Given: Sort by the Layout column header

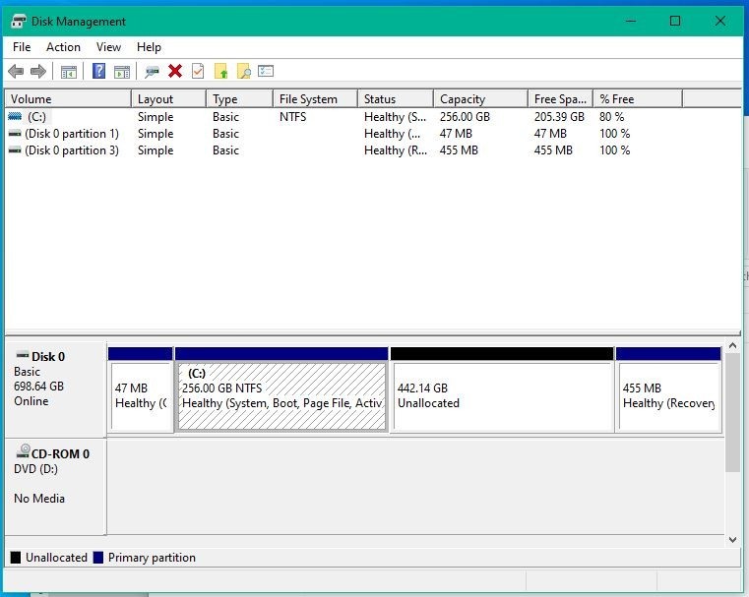Looking at the screenshot, I should [x=168, y=99].
